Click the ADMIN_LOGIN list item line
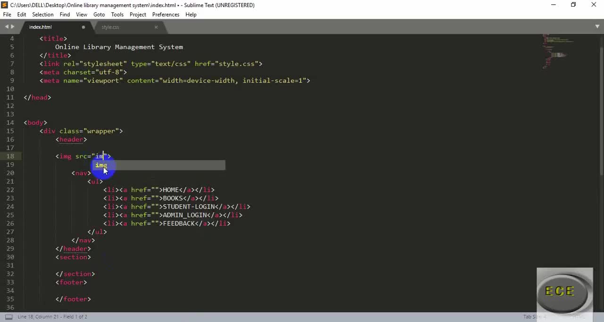Image resolution: width=604 pixels, height=322 pixels. [173, 216]
